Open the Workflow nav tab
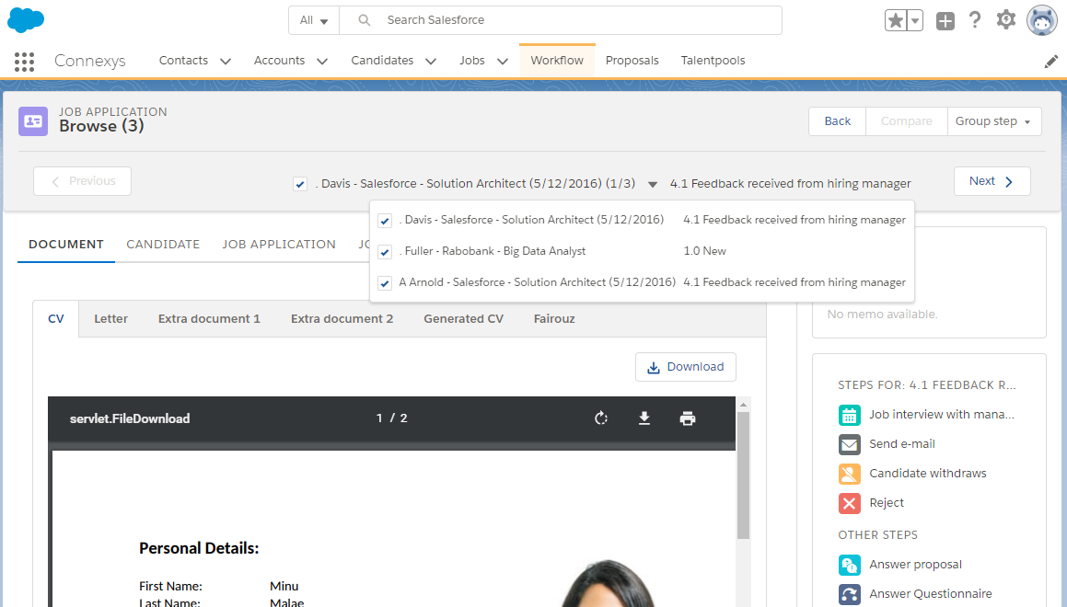The height and width of the screenshot is (607, 1067). coord(557,61)
